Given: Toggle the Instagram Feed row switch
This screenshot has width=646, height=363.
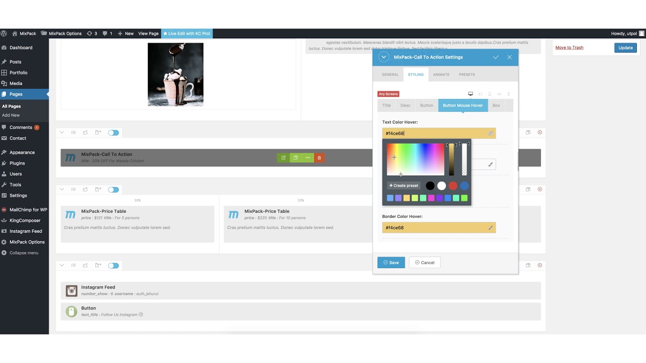Looking at the screenshot, I should (114, 265).
